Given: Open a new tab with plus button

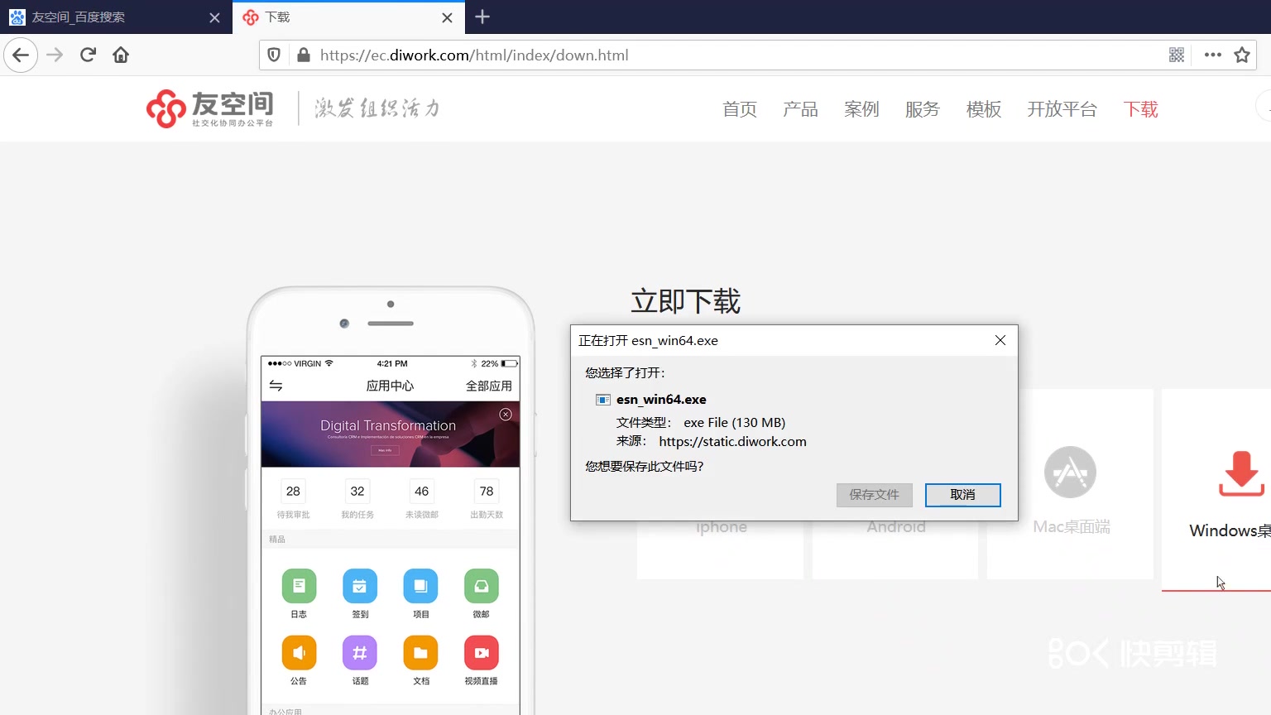Looking at the screenshot, I should [482, 17].
